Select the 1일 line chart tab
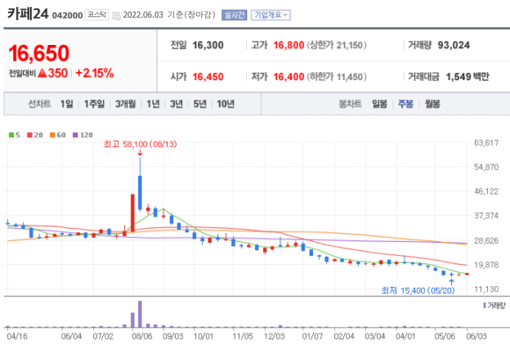 67,104
